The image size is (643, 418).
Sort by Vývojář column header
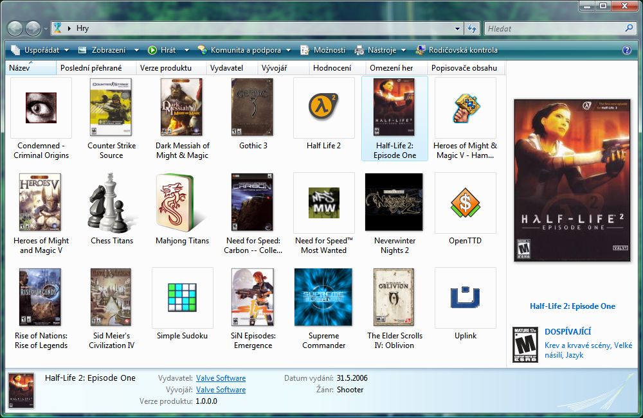[283, 68]
